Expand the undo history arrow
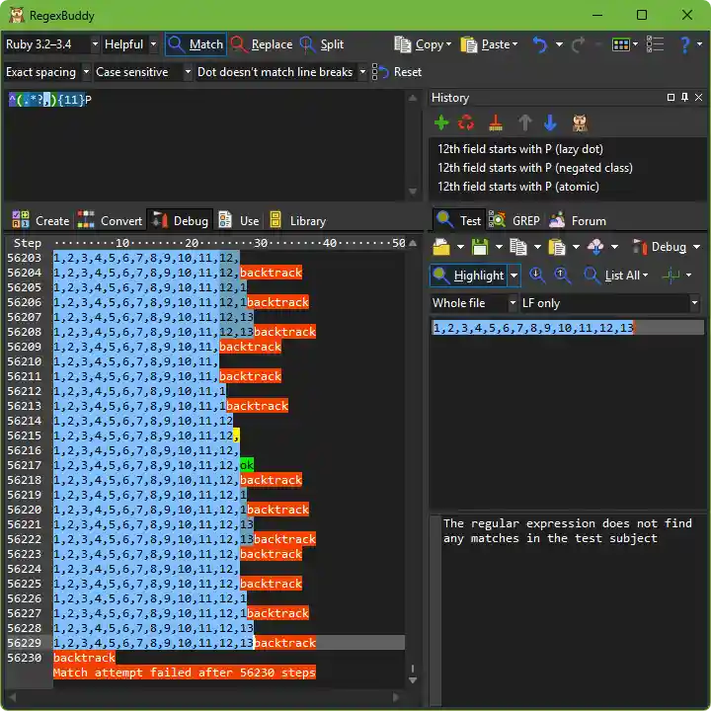Viewport: 711px width, 711px height. tap(559, 44)
